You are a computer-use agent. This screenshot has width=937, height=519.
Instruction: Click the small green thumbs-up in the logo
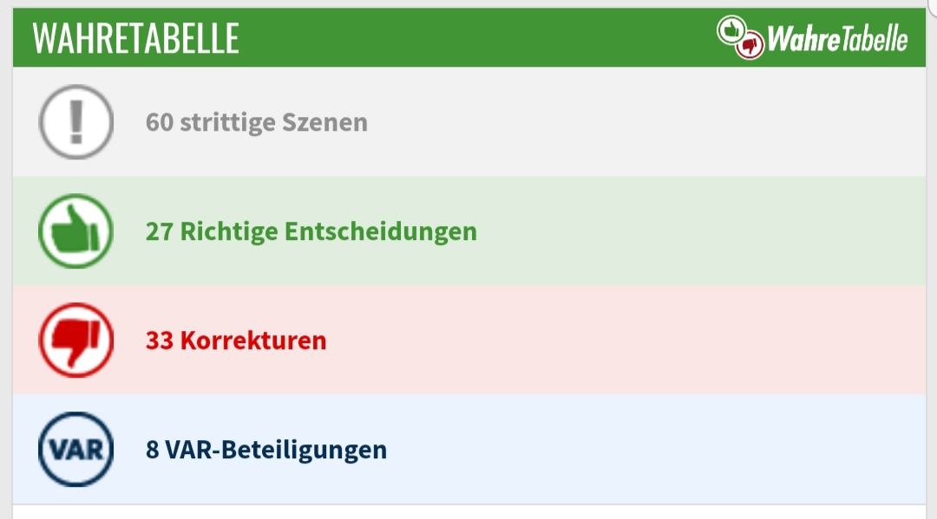[731, 30]
